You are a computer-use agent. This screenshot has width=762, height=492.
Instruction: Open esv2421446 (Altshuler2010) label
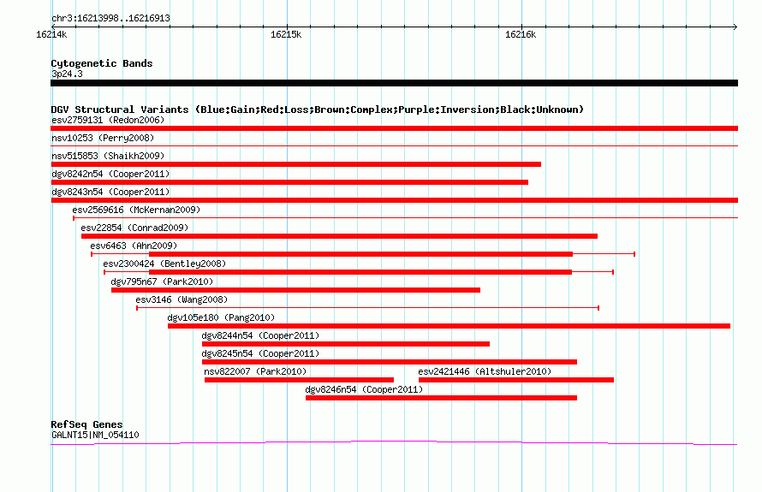click(x=485, y=371)
